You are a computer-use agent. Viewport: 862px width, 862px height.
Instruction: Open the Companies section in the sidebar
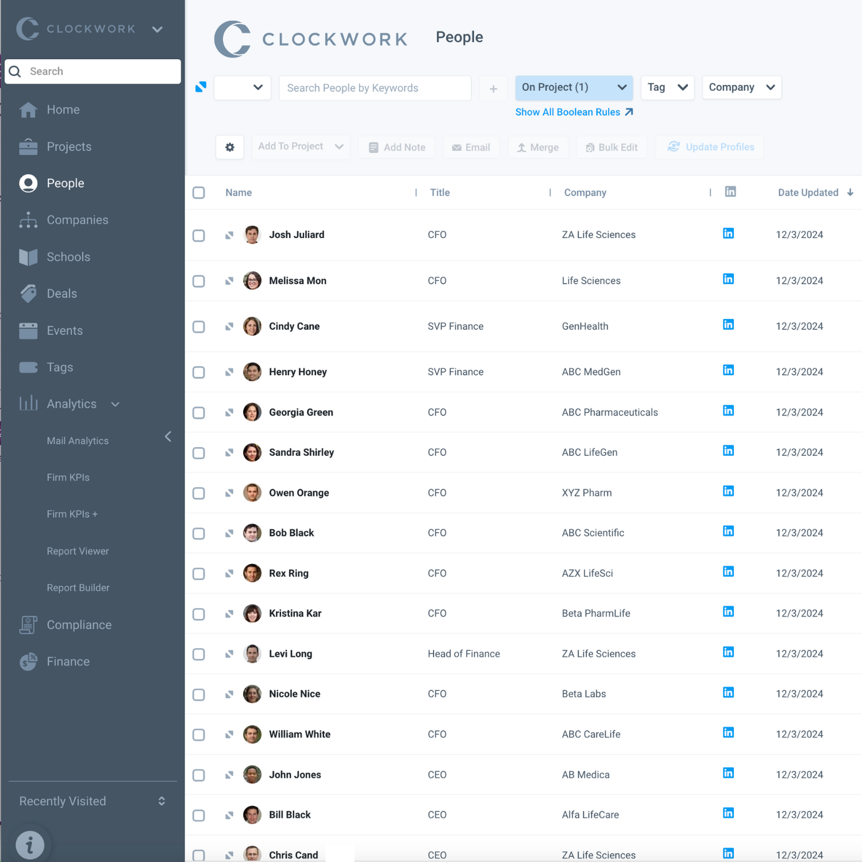pyautogui.click(x=77, y=220)
